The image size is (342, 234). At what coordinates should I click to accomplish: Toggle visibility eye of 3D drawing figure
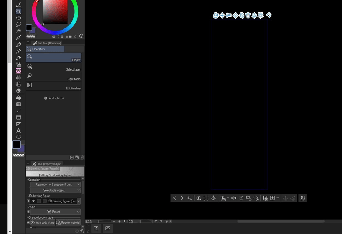click(33, 201)
